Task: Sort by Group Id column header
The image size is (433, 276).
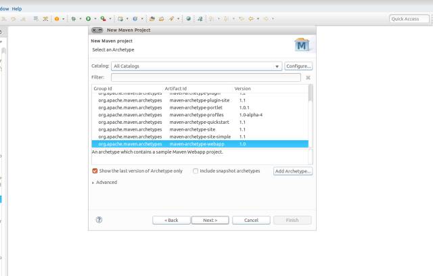Action: click(127, 89)
